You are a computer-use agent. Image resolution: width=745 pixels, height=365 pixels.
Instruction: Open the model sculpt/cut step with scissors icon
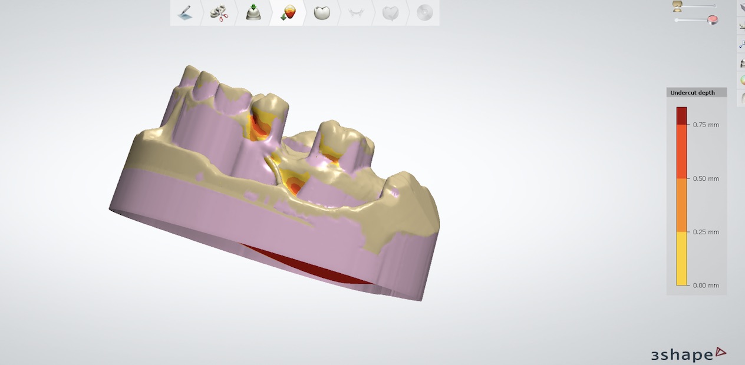click(x=218, y=12)
